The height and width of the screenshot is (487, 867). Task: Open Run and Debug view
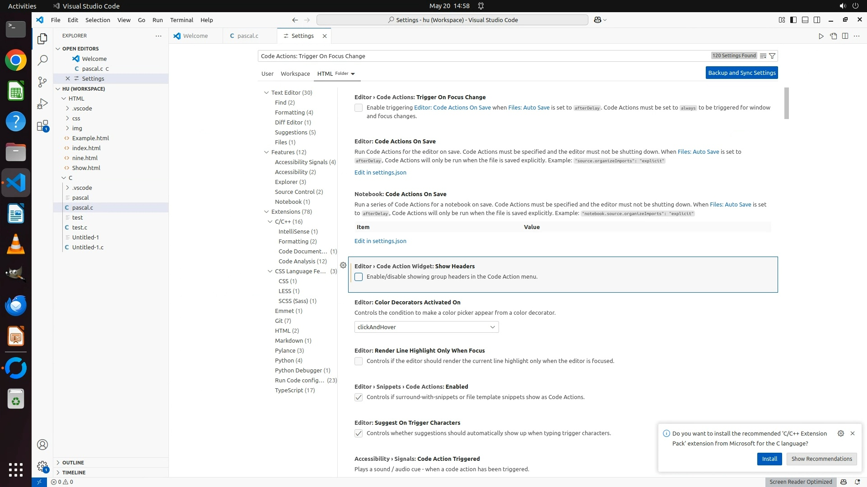click(x=42, y=104)
